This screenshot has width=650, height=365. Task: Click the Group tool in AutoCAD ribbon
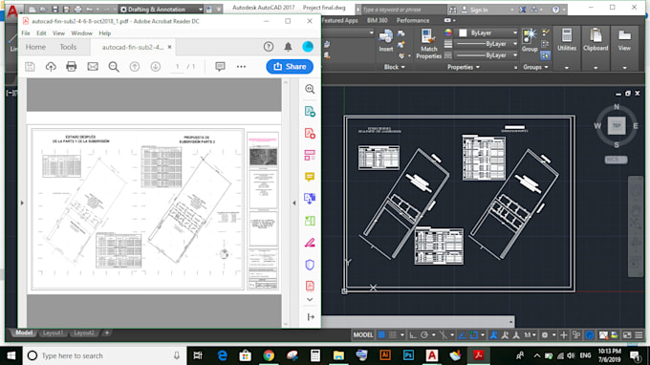[530, 41]
